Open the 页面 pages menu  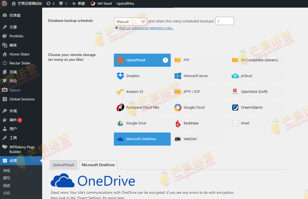point(21,72)
